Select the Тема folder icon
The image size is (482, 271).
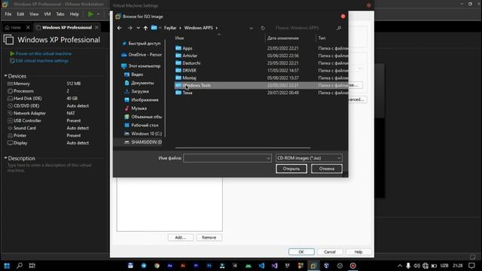tap(178, 93)
